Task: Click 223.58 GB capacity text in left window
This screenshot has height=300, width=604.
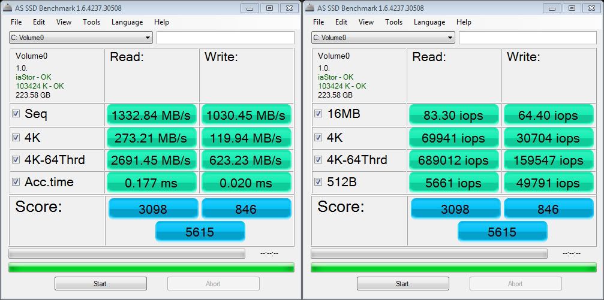Action: [x=33, y=95]
